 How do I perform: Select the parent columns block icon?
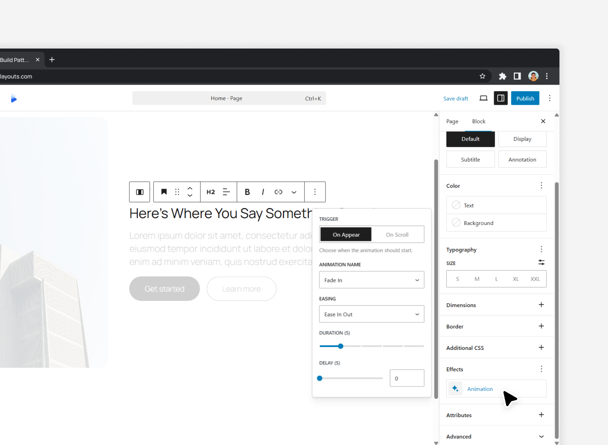139,192
